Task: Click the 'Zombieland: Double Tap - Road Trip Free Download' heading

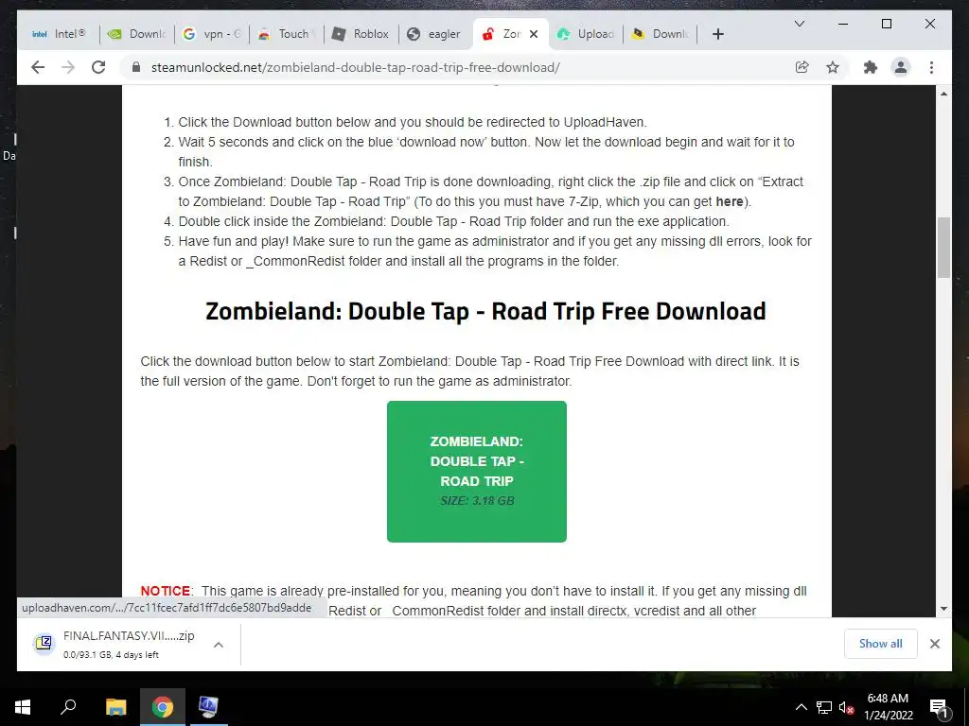Action: pos(485,310)
